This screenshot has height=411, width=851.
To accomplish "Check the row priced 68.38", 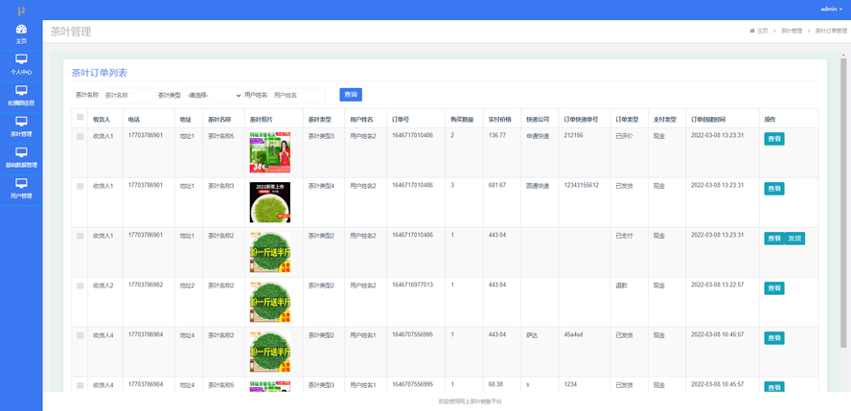I will click(80, 385).
